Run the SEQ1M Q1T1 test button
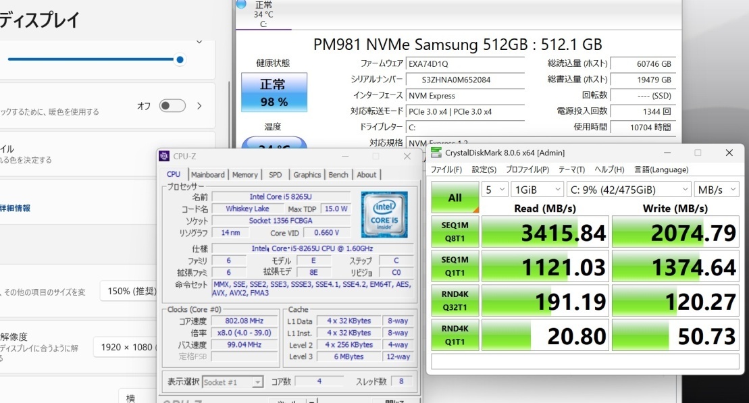Viewport: 749px width, 403px height. pos(455,266)
